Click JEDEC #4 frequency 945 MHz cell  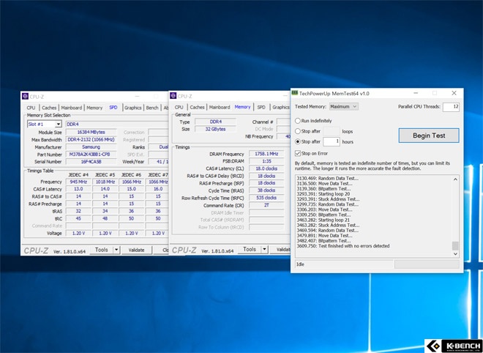coord(78,182)
